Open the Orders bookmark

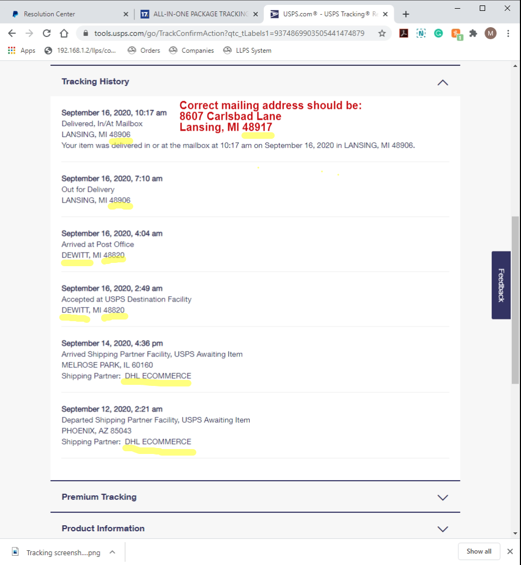pyautogui.click(x=144, y=51)
